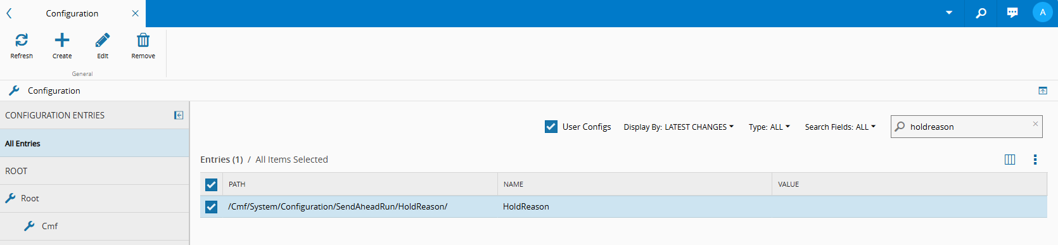Sort by the PATH column header

[x=360, y=184]
